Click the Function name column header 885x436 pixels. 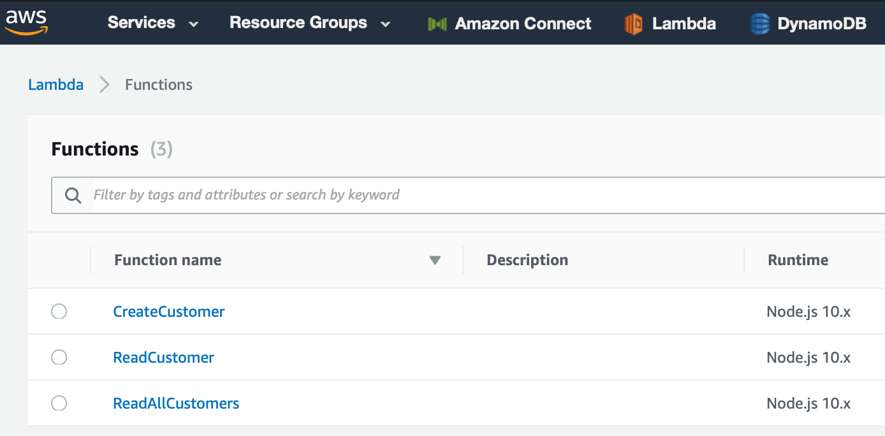168,260
